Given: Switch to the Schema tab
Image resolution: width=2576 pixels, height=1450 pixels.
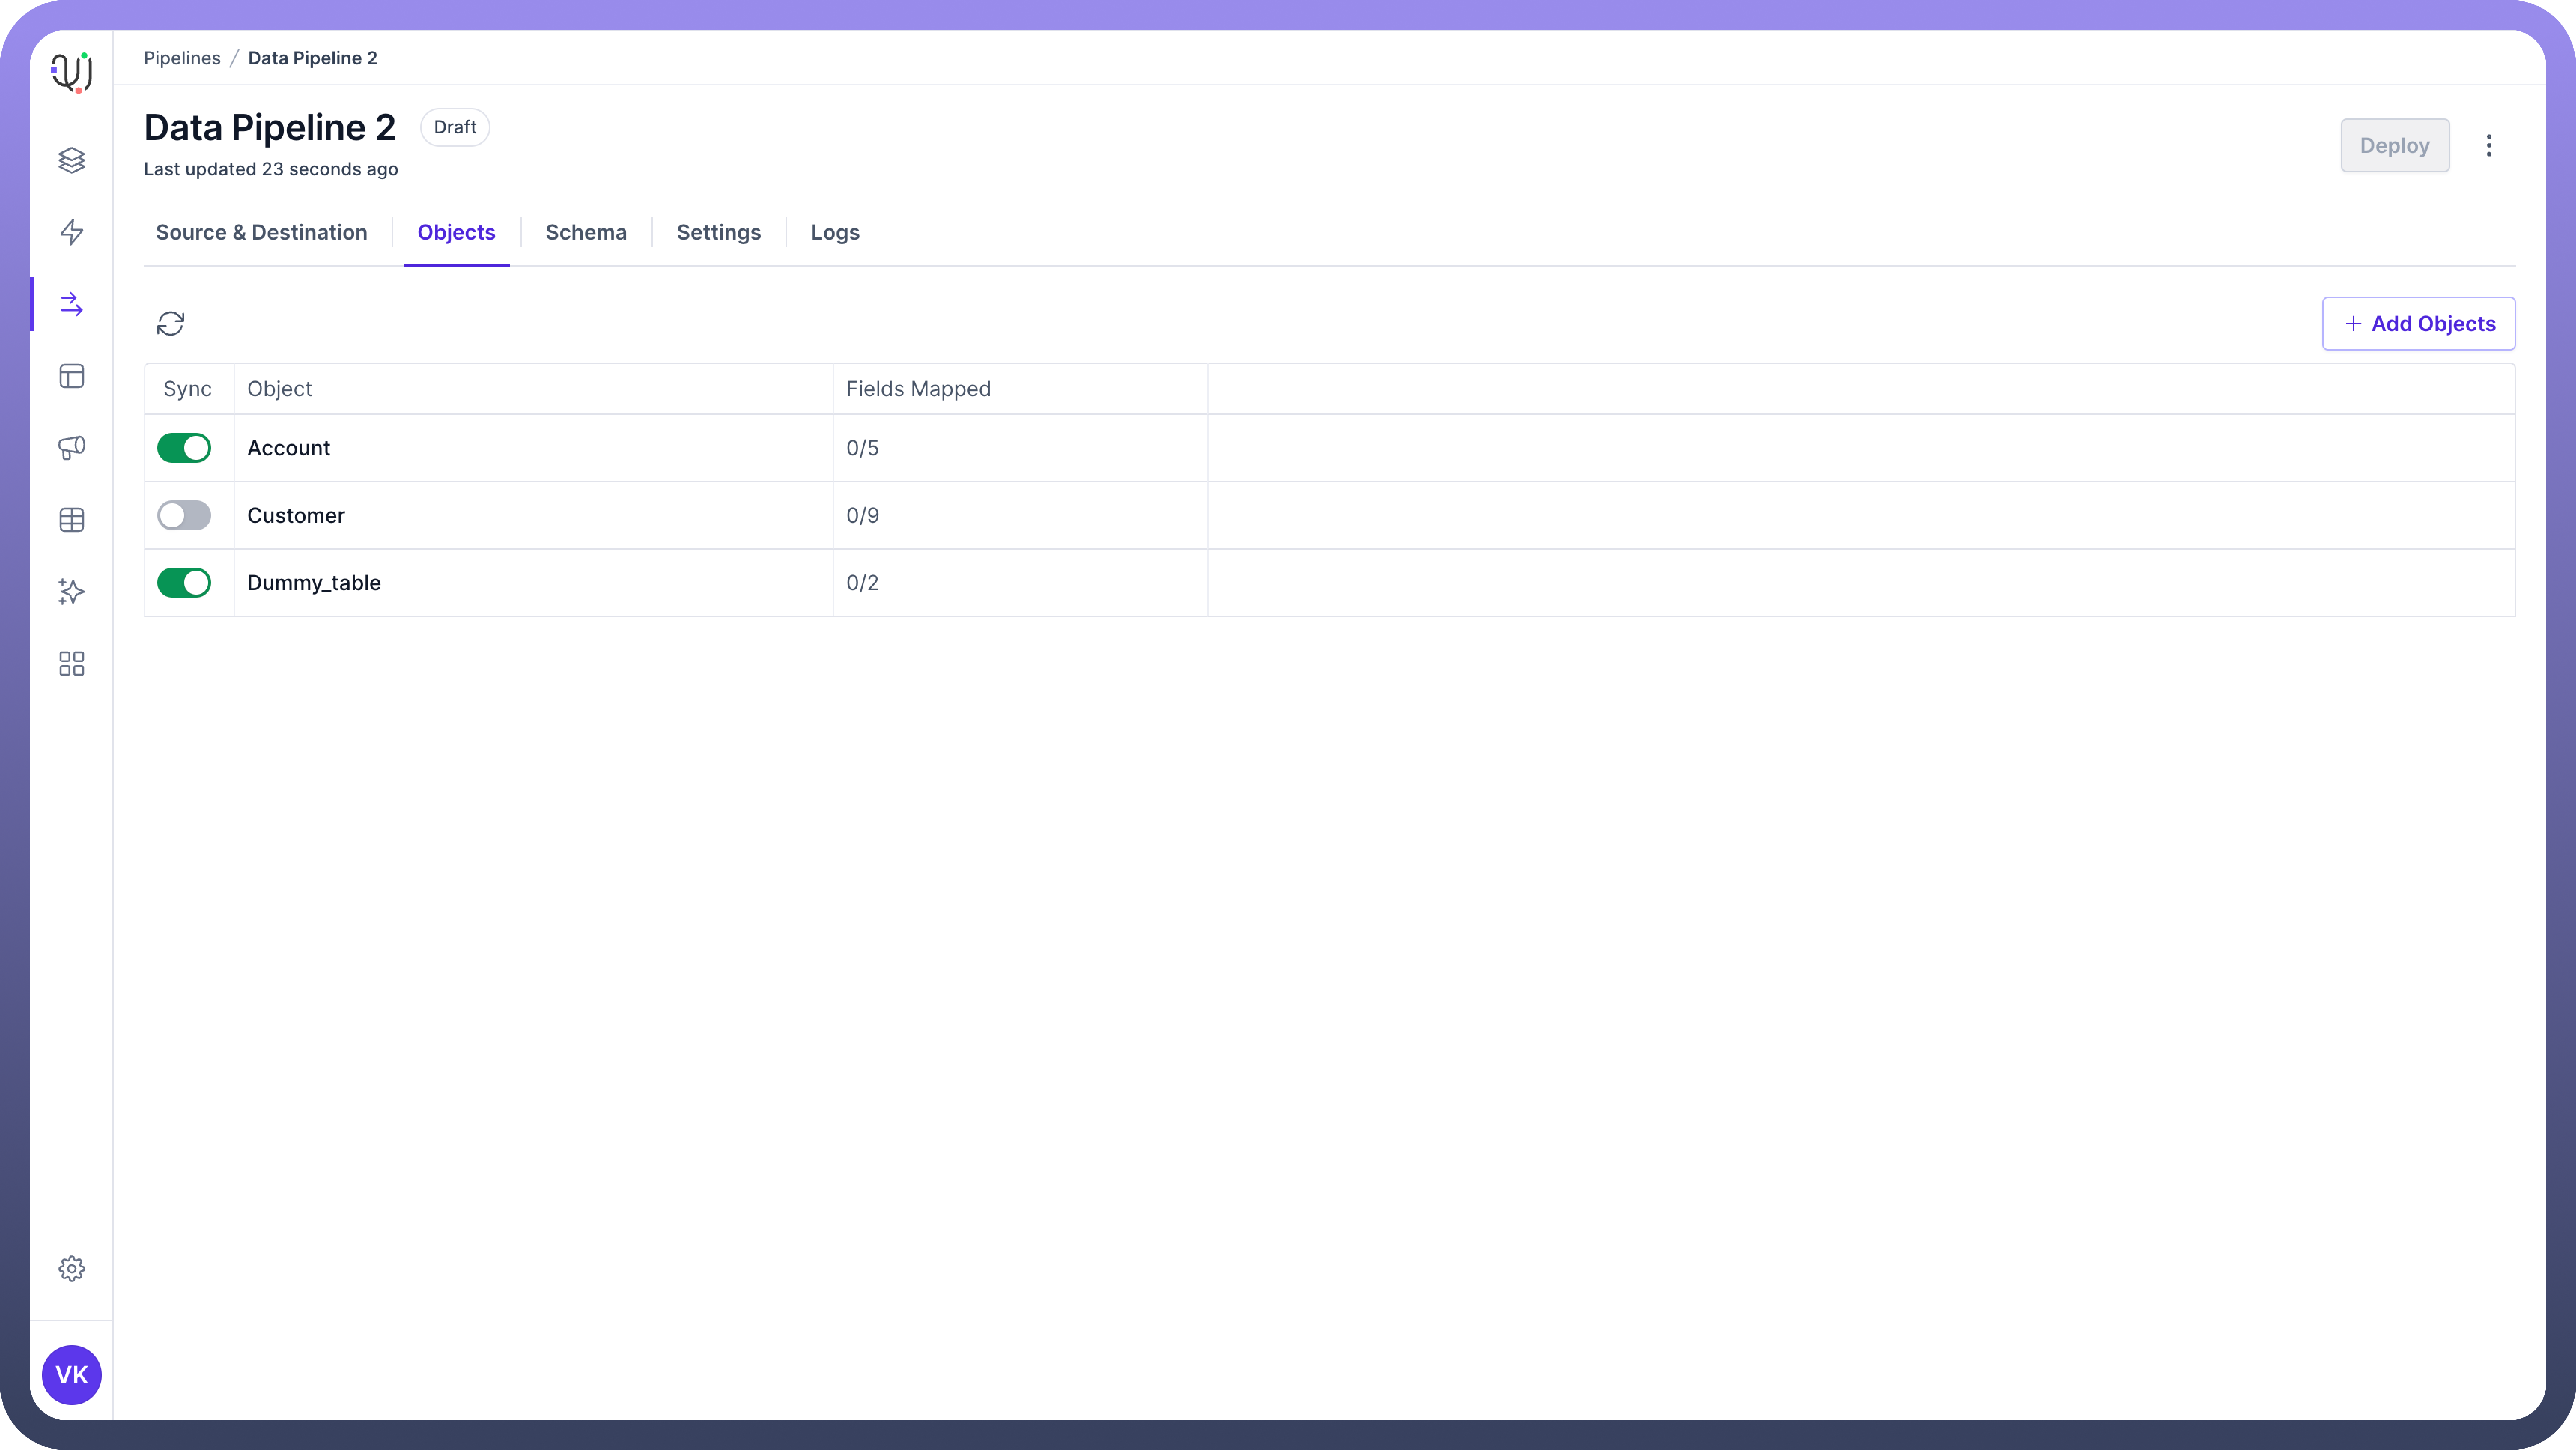Looking at the screenshot, I should coord(586,232).
